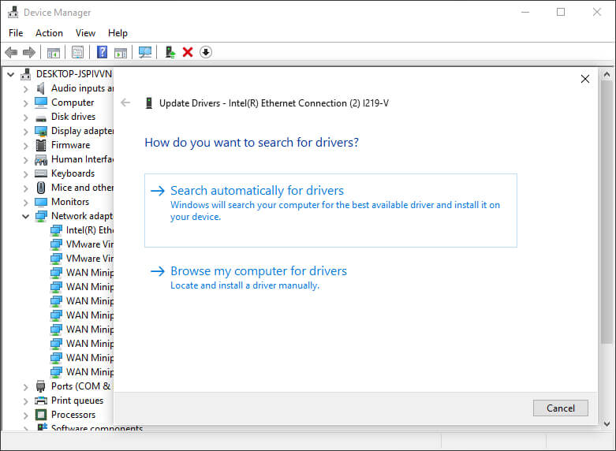This screenshot has height=451, width=616.
Task: Click the Update device driver toolbar icon
Action: pyautogui.click(x=170, y=52)
